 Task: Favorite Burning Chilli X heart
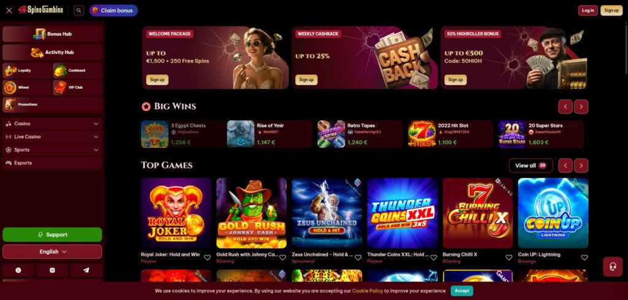(508, 258)
